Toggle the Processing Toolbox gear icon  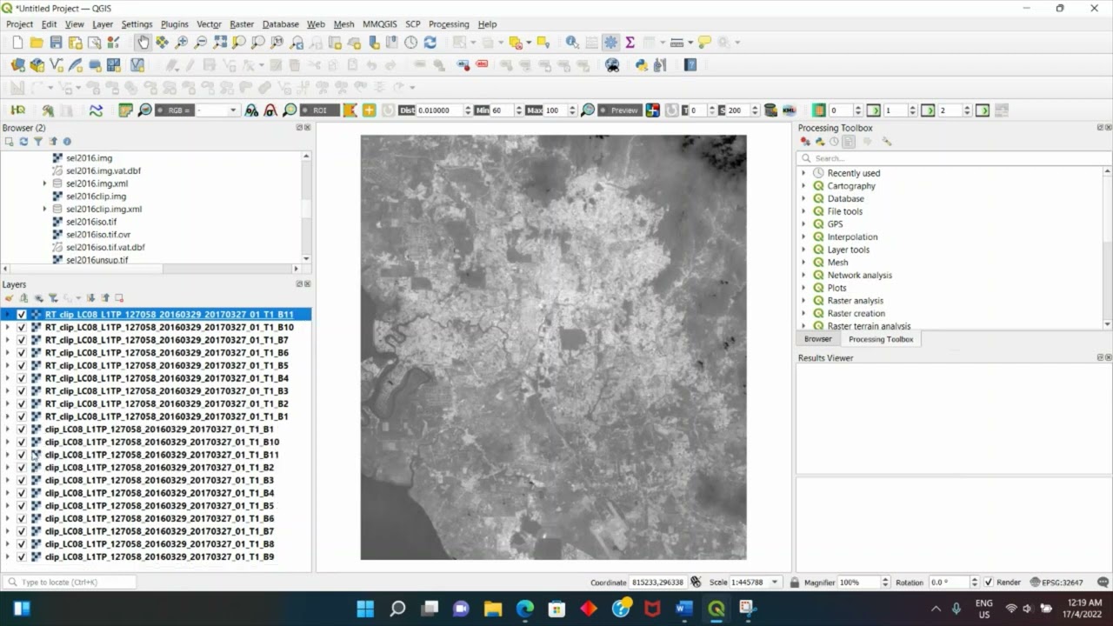(610, 42)
